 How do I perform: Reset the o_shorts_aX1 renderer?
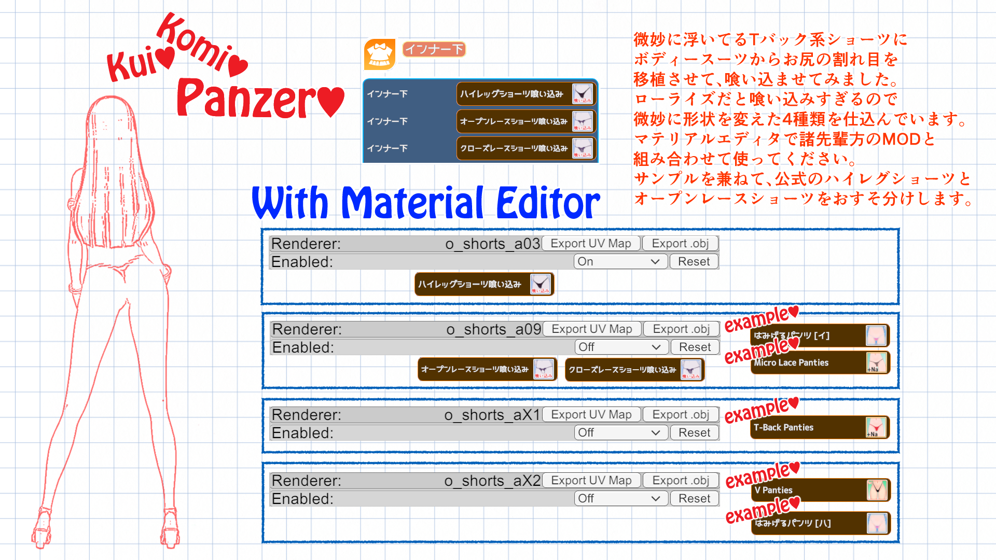coord(694,432)
